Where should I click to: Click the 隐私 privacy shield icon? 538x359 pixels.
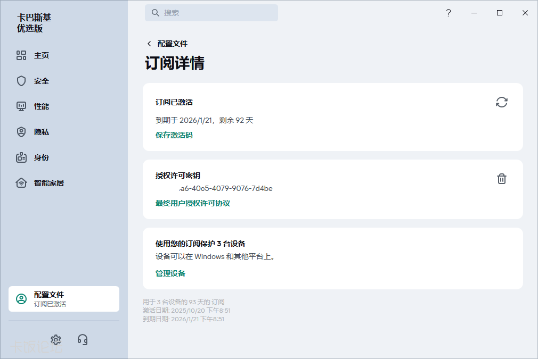tap(21, 132)
